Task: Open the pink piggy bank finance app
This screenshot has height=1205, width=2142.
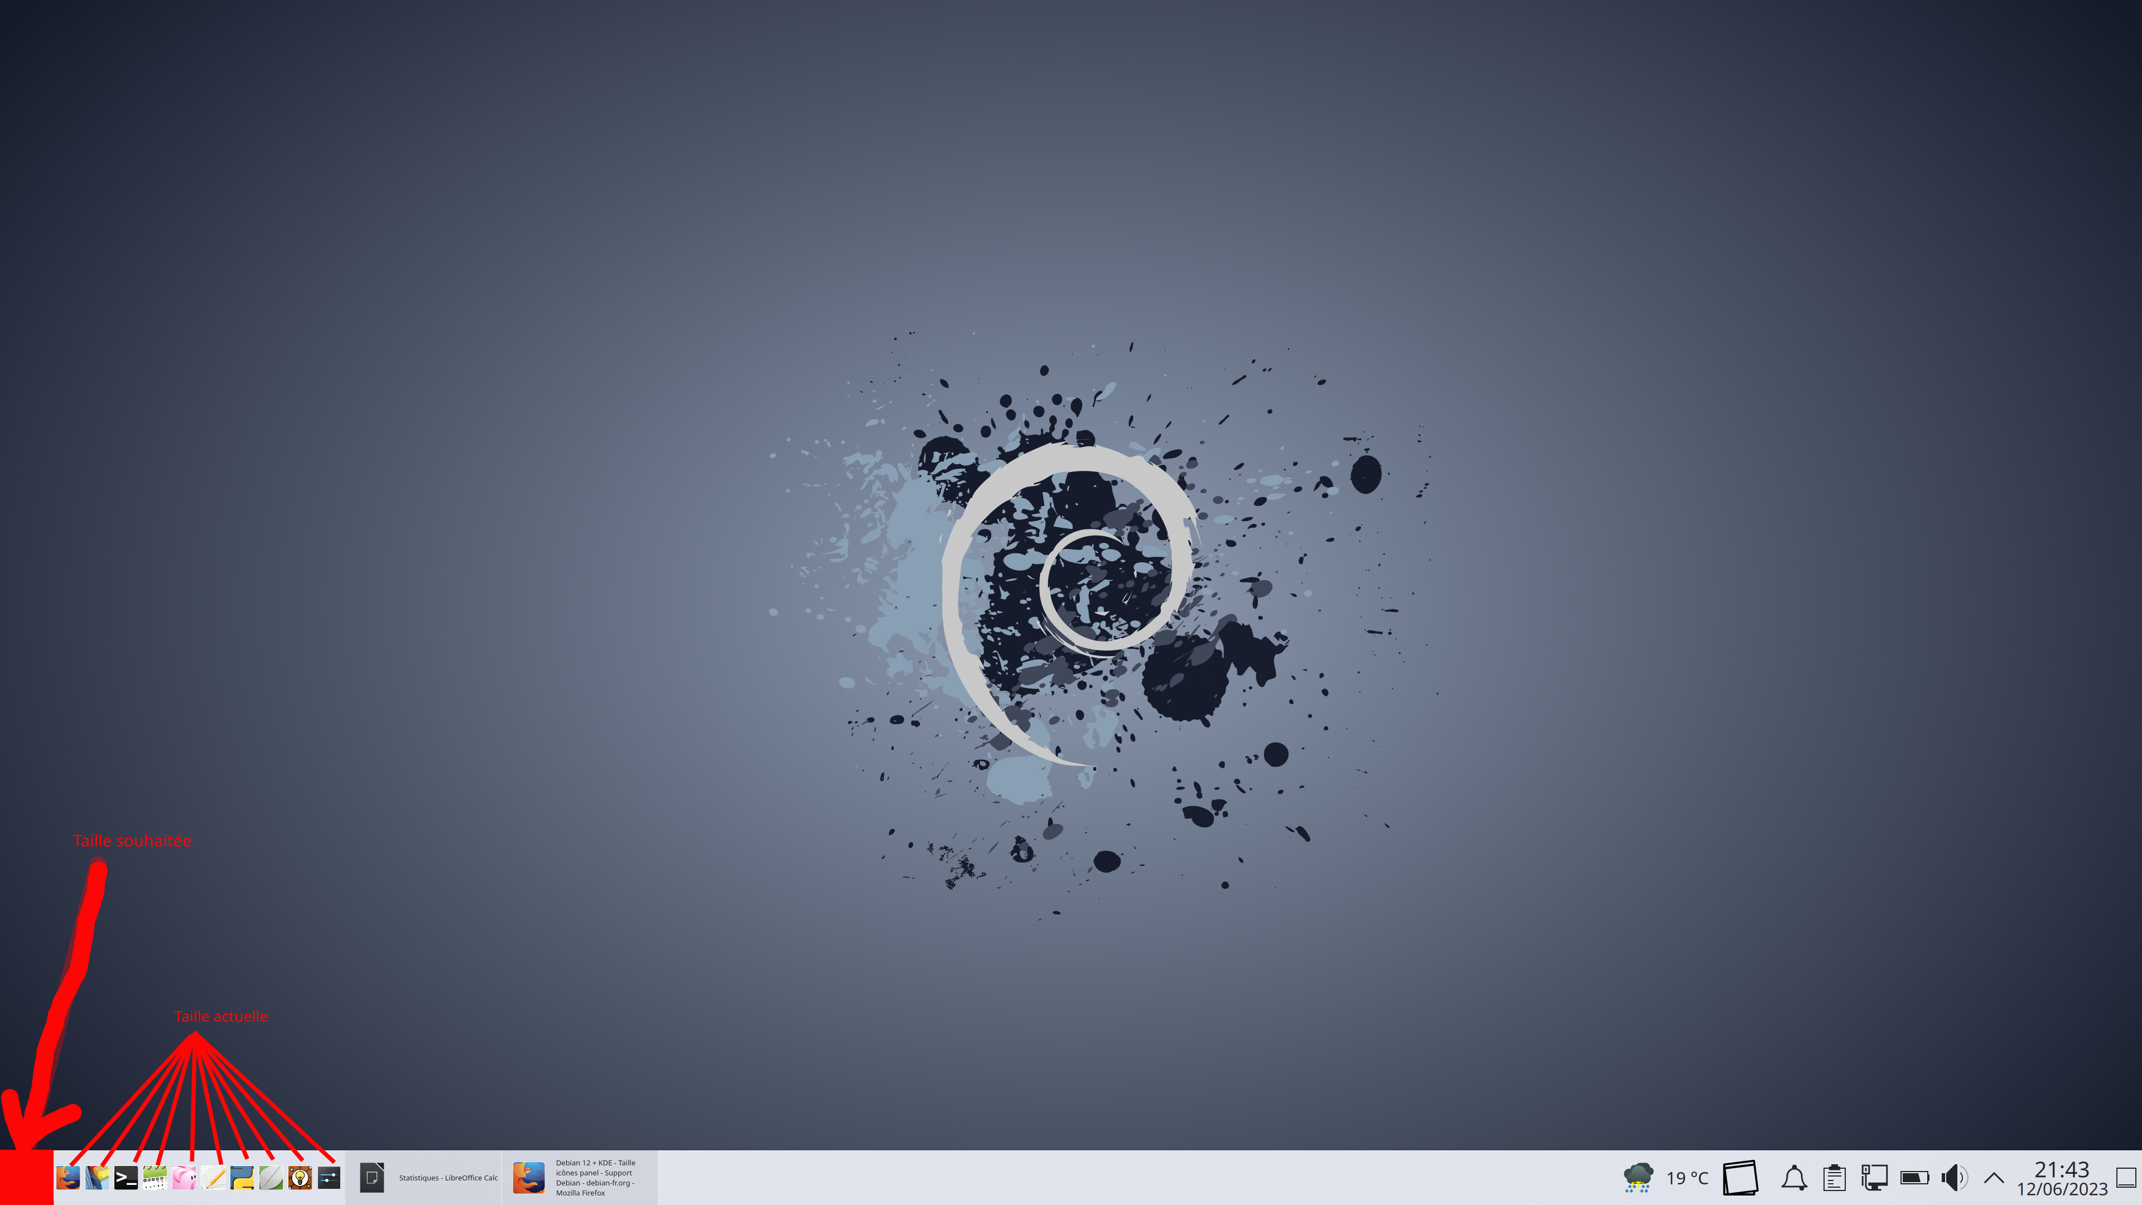Action: (x=185, y=1178)
